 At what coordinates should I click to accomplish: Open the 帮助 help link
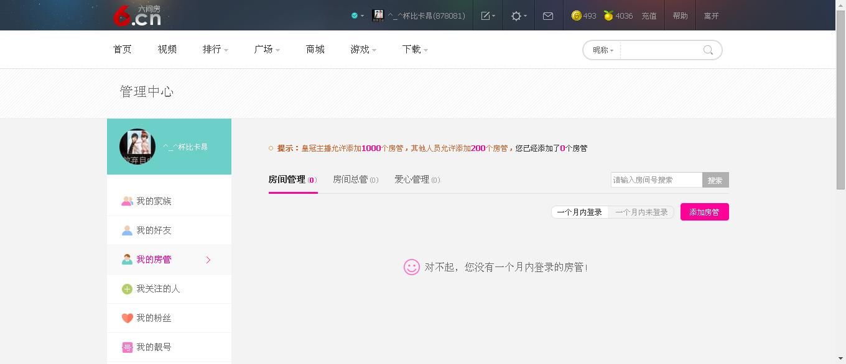pos(680,16)
